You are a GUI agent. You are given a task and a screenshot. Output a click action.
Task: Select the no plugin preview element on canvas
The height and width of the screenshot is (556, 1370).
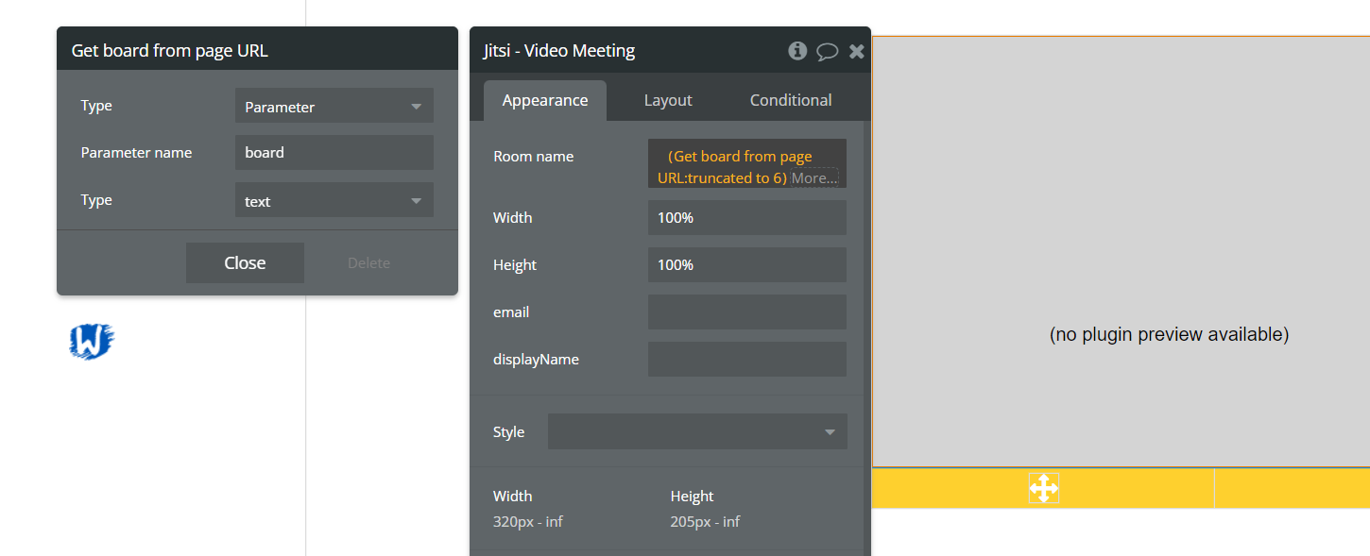coord(1121,251)
